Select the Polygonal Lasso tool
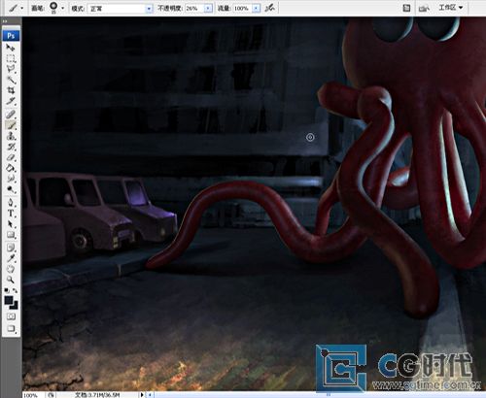Screen dimensions: 486x398 click(x=11, y=69)
